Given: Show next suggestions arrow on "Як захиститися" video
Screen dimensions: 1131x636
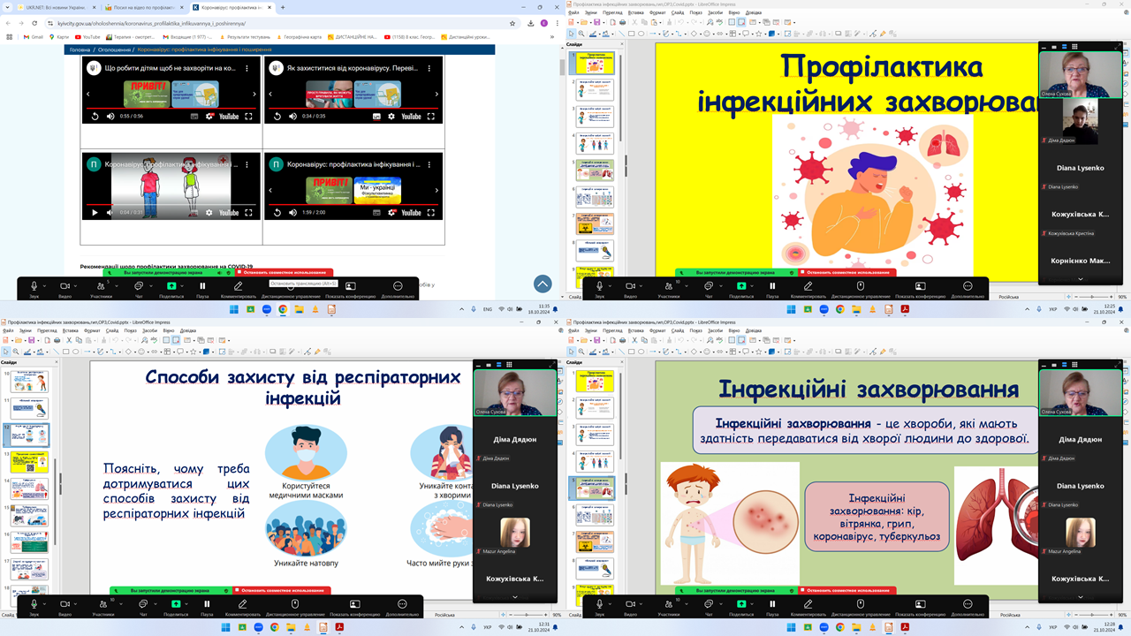Looking at the screenshot, I should tap(436, 94).
